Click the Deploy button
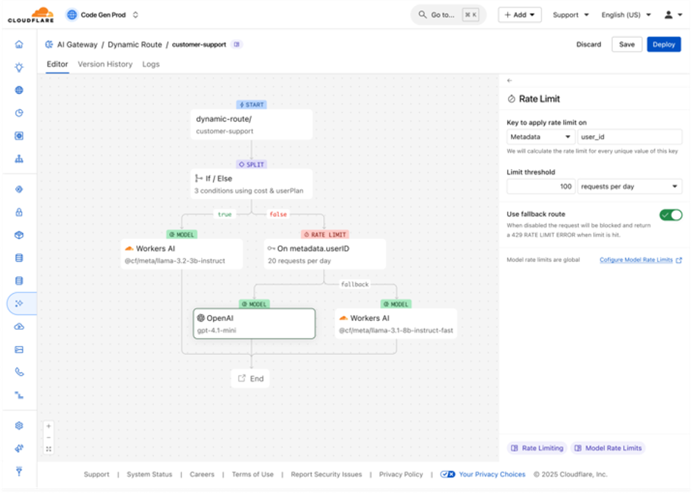 pos(664,44)
